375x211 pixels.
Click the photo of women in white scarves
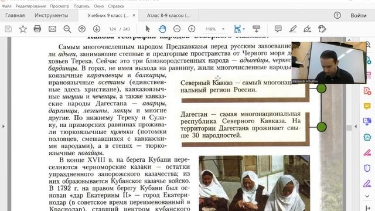pyautogui.click(x=254, y=183)
